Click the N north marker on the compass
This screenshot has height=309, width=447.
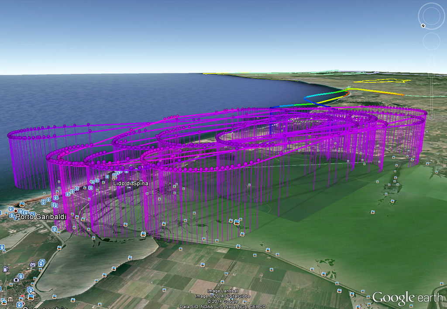point(423,26)
